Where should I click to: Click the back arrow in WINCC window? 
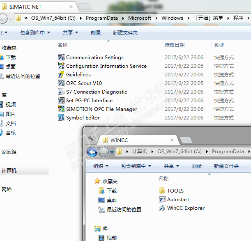(92, 152)
